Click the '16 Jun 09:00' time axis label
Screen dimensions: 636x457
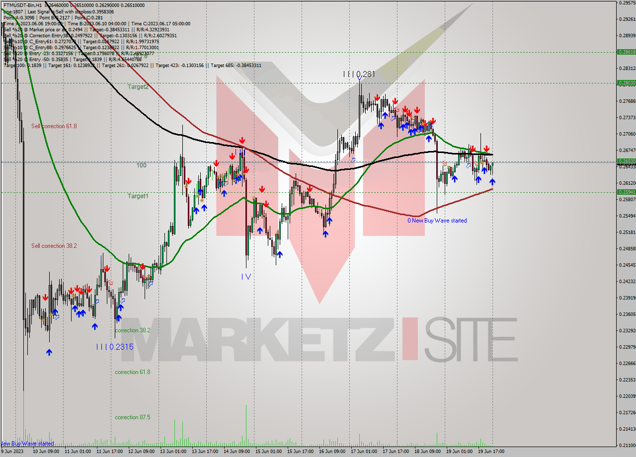click(333, 452)
